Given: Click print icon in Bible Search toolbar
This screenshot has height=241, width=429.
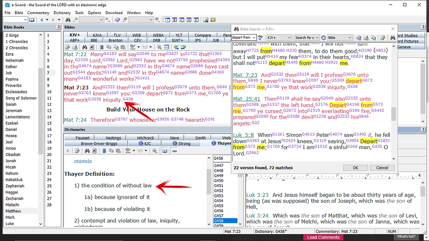Looking at the screenshot, I should (x=366, y=38).
